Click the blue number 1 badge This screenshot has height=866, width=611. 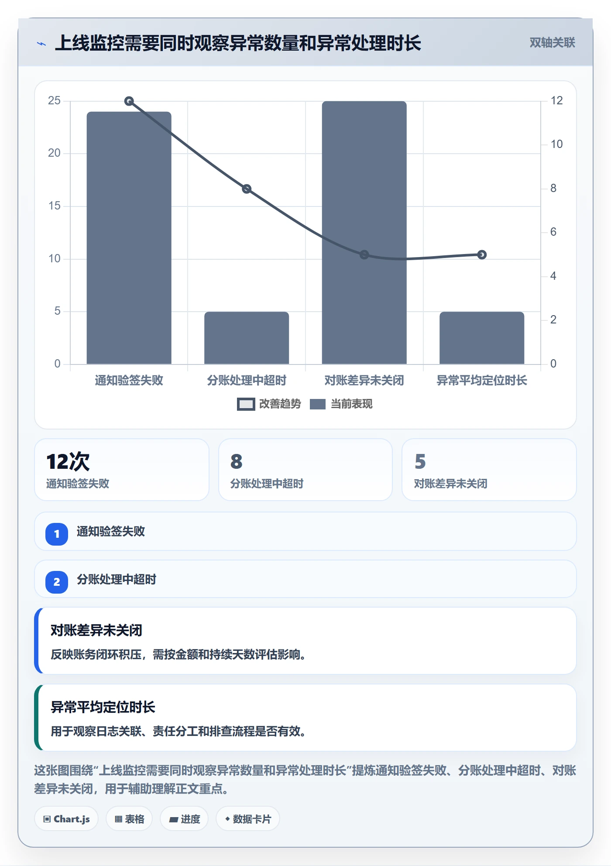tap(57, 534)
